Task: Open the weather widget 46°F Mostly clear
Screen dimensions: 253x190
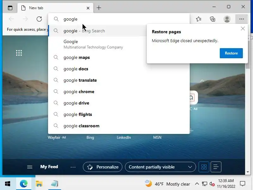Action: (x=167, y=184)
